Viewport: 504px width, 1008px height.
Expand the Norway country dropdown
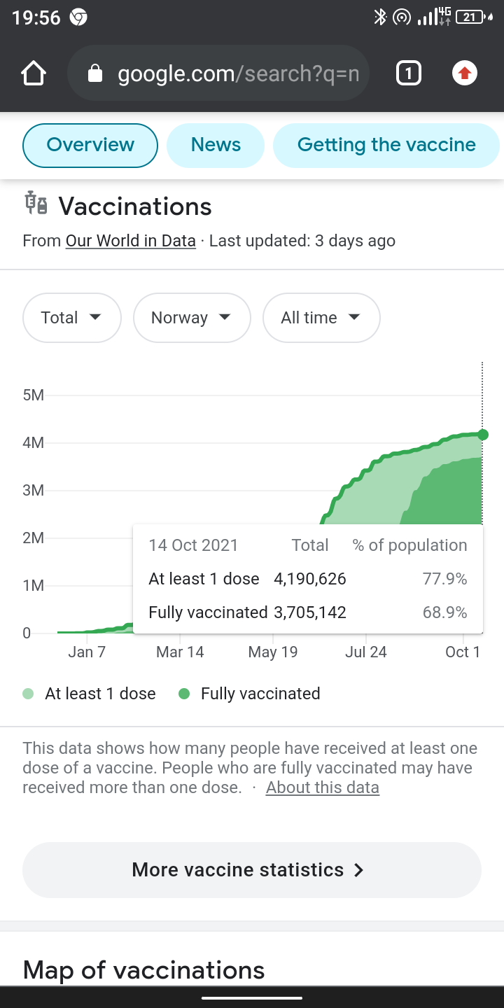pyautogui.click(x=191, y=318)
